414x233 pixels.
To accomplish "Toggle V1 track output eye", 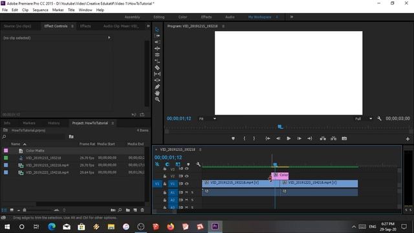I will [187, 184].
